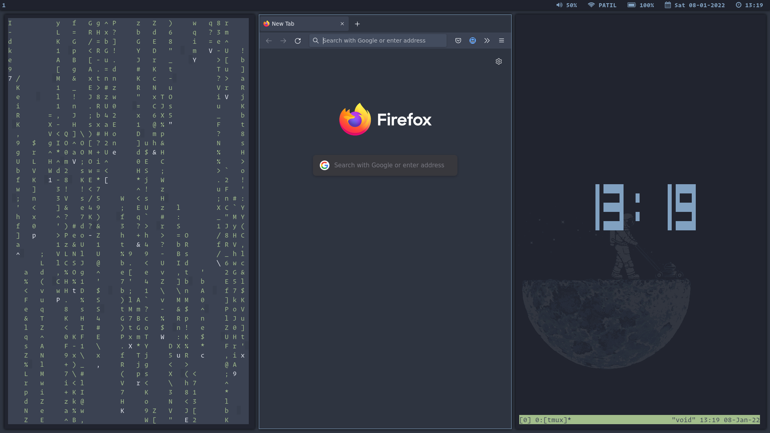Viewport: 770px width, 433px height.
Task: Save page to Pocket icon
Action: pyautogui.click(x=458, y=41)
